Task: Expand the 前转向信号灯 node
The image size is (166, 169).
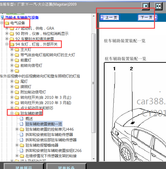Action: (12, 65)
